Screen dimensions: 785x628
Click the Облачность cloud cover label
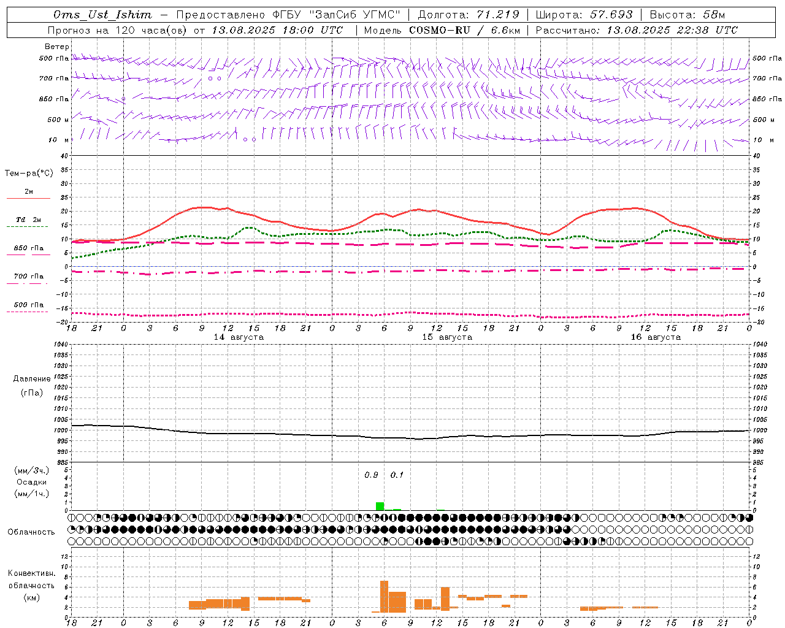click(31, 532)
